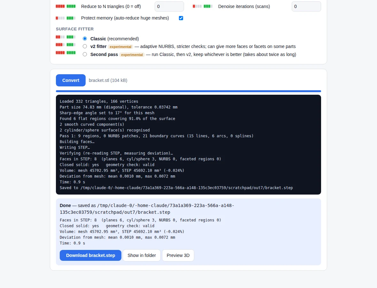The width and height of the screenshot is (377, 288).
Task: Click log line '2 smooth curved component(s)'
Action: [x=92, y=124]
